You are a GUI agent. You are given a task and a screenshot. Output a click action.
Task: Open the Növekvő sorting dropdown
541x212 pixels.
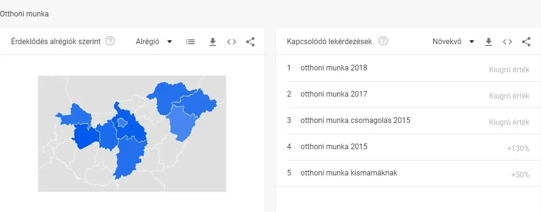453,42
